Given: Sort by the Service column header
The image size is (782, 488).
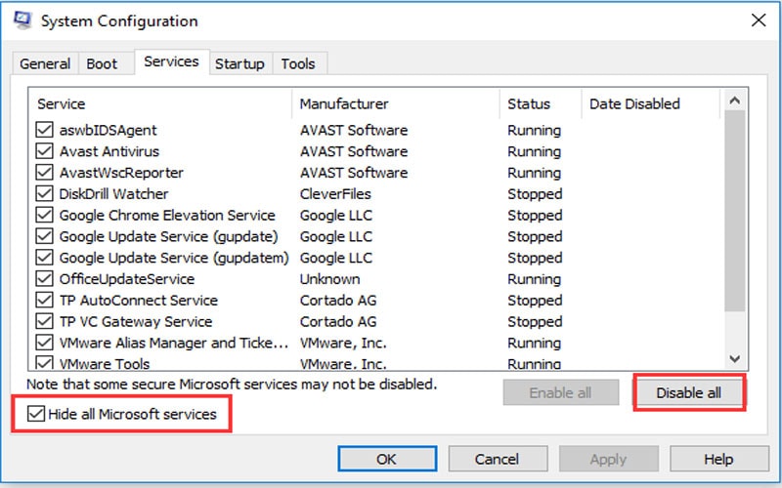Looking at the screenshot, I should (160, 103).
